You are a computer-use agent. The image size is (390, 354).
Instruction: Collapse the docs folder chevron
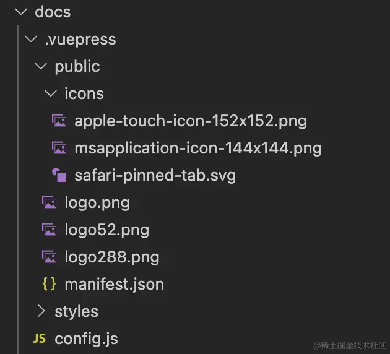tap(21, 11)
